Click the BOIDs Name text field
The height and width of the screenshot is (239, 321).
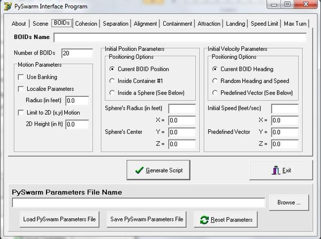point(180,37)
